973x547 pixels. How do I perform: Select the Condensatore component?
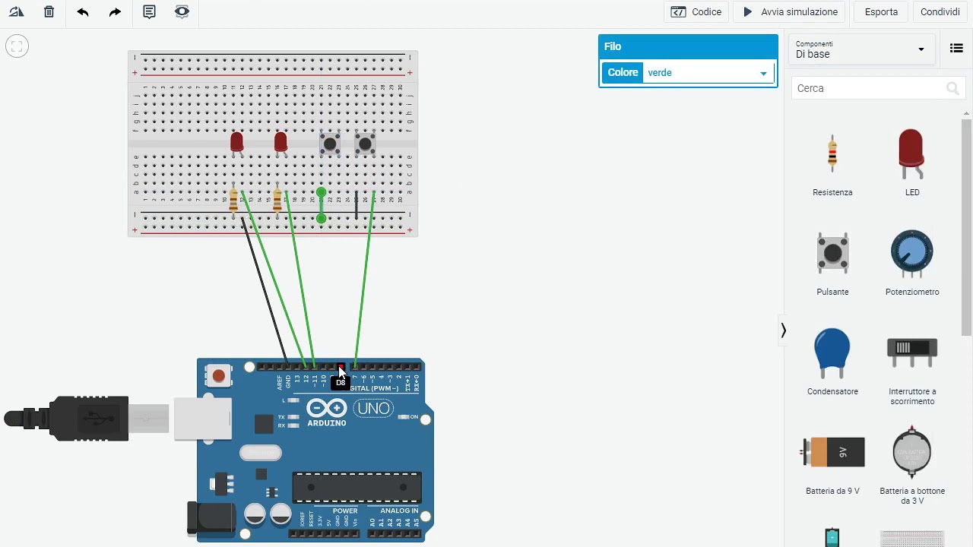pos(832,362)
